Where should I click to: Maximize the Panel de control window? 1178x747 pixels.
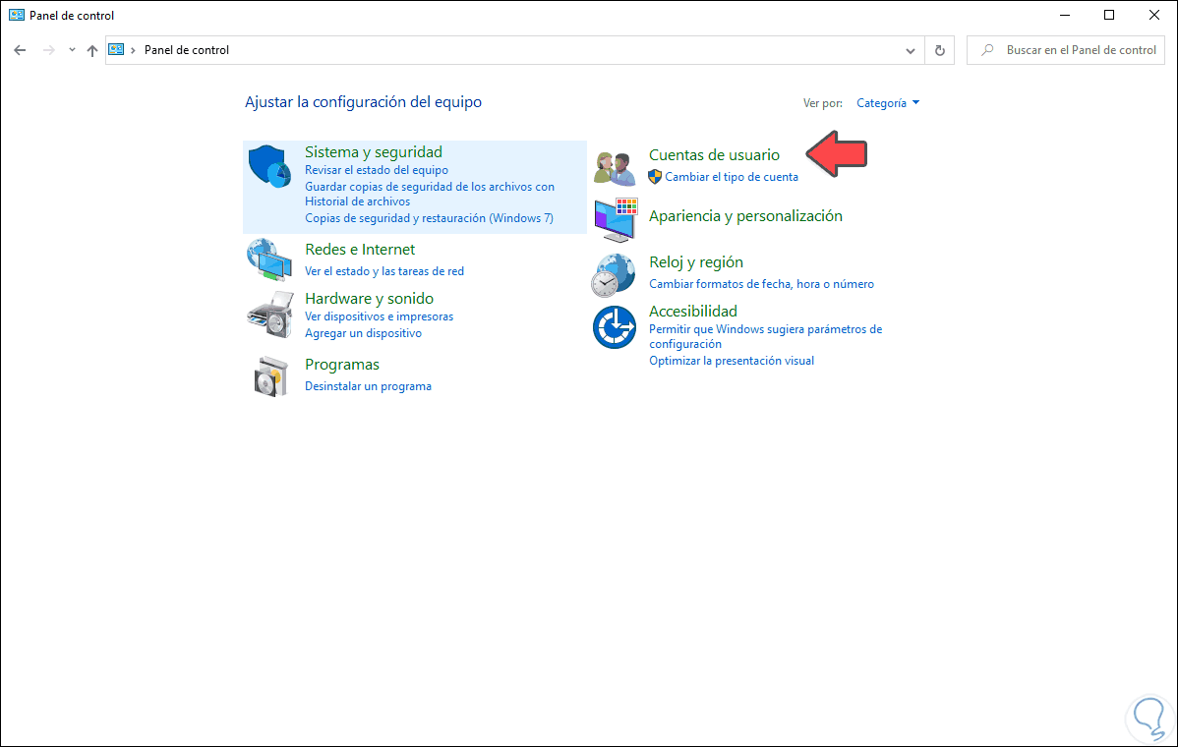coord(1109,15)
